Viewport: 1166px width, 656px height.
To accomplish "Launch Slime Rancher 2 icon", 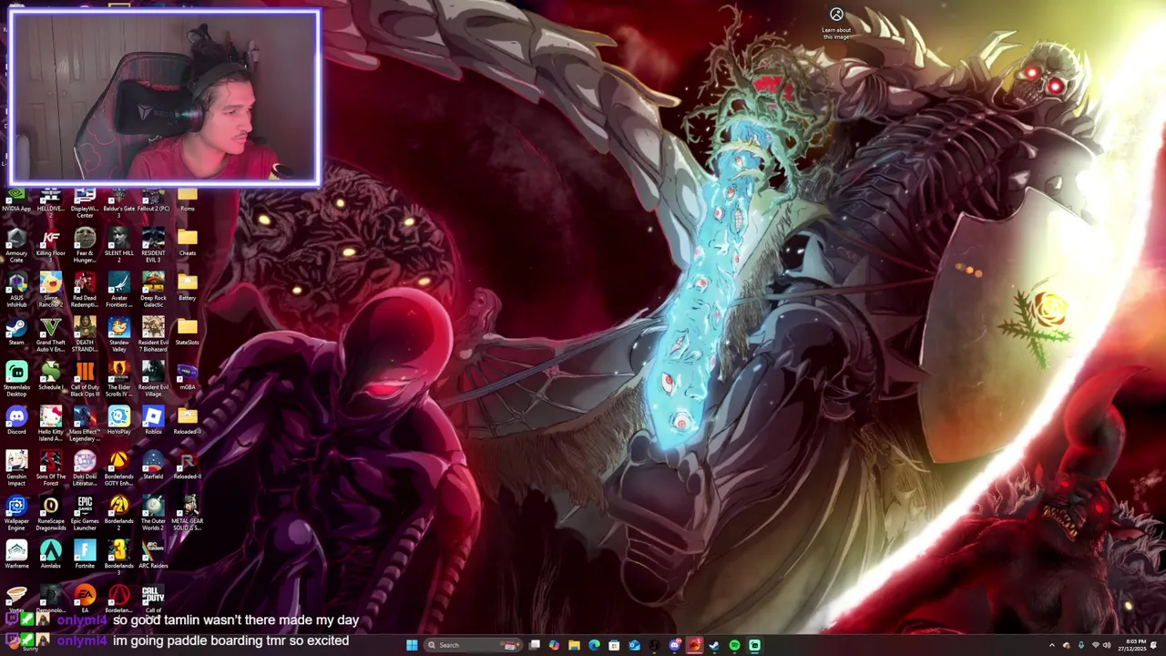I will [x=50, y=288].
